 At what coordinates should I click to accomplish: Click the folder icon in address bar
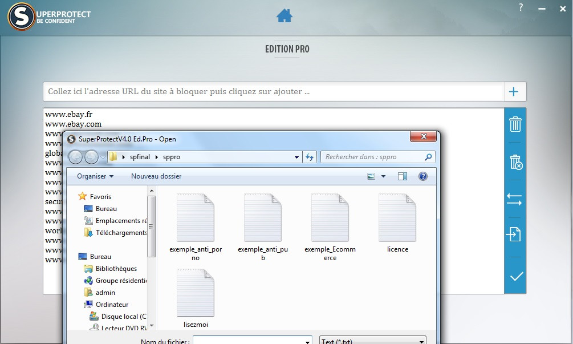click(113, 157)
